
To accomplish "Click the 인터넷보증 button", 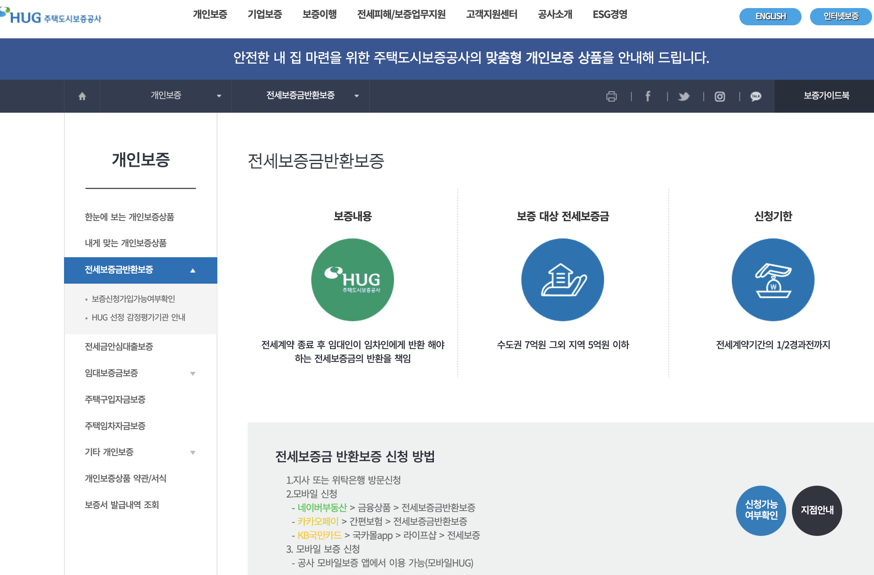I will [841, 16].
